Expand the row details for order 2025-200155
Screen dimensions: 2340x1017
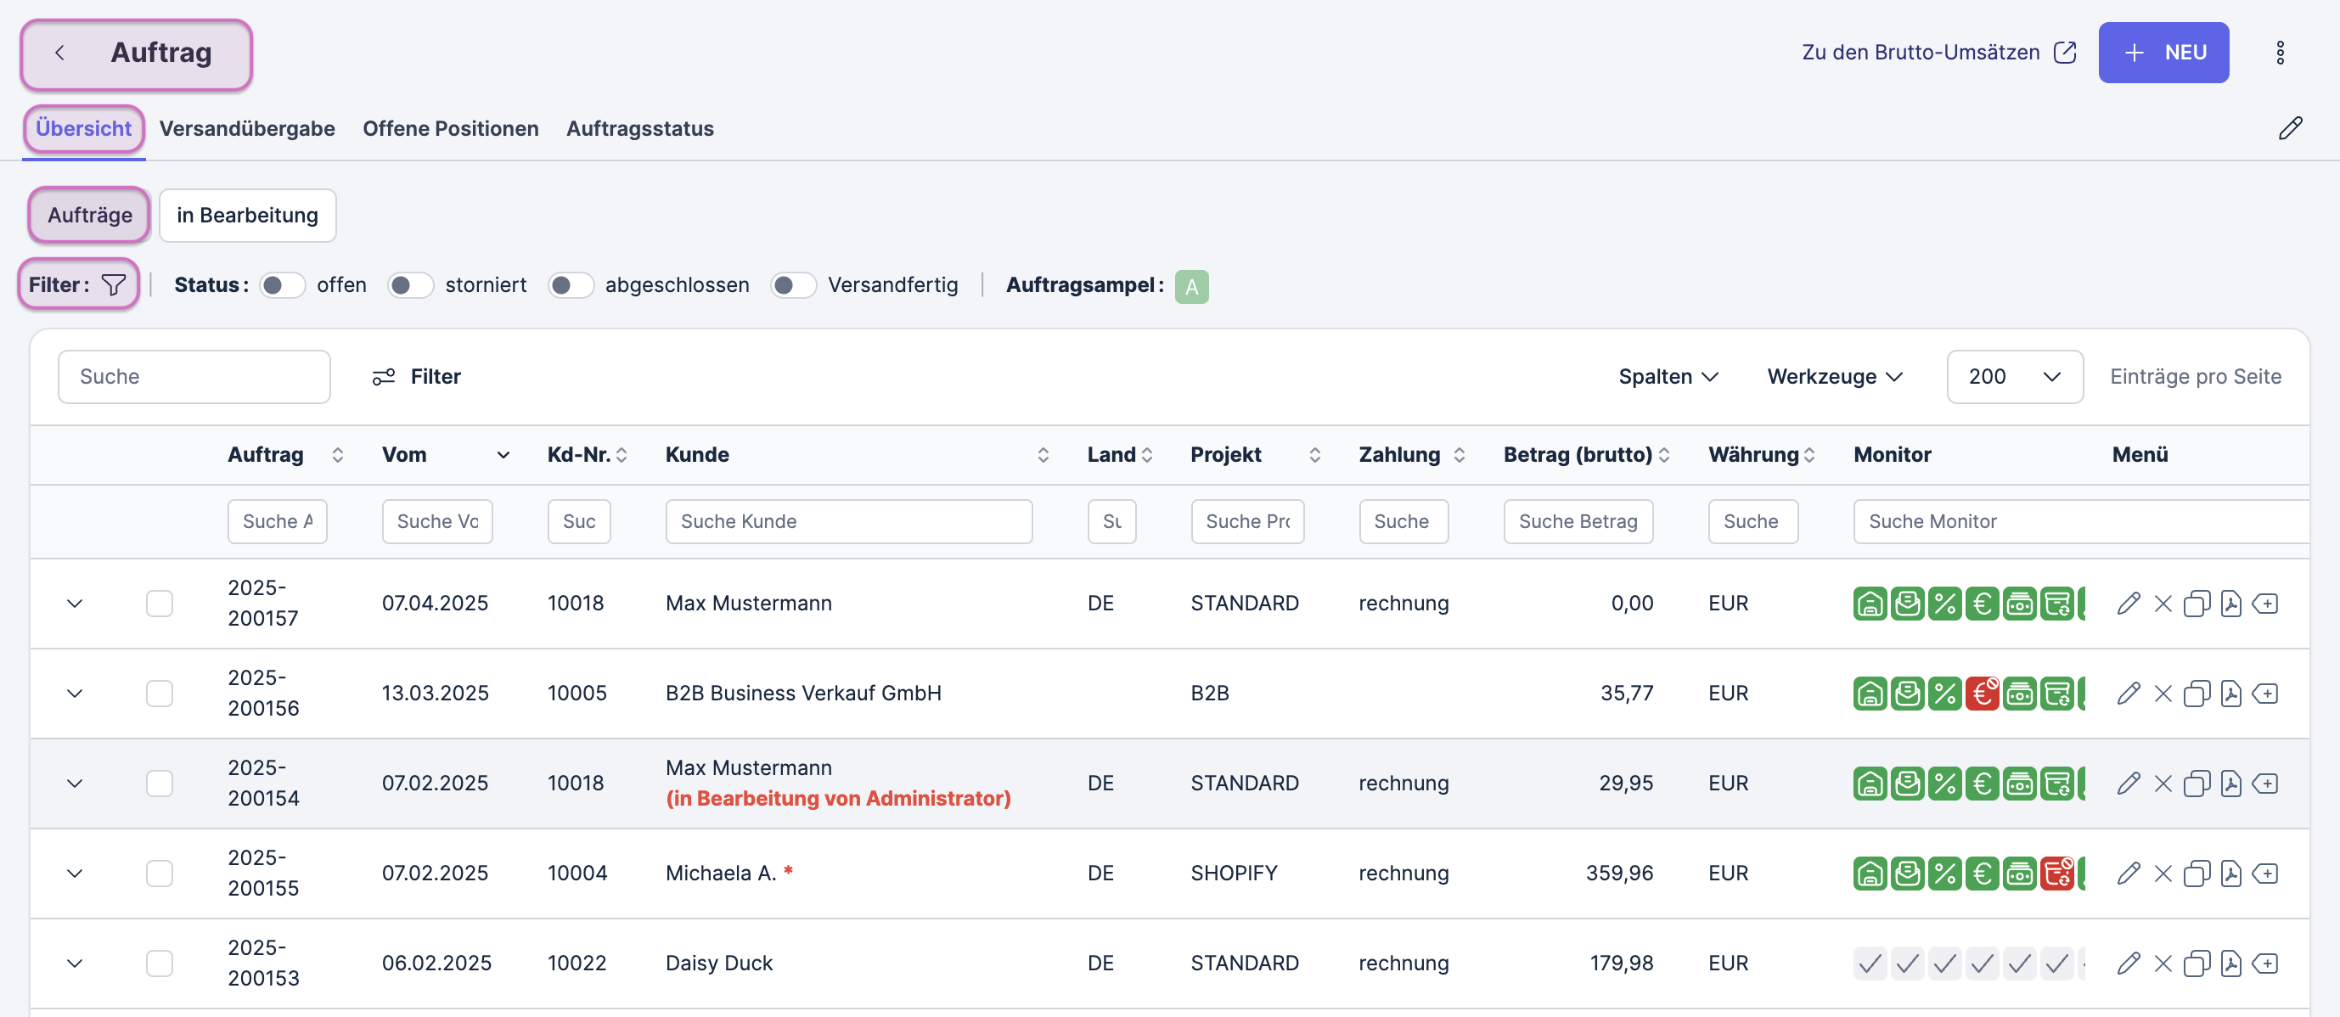pos(75,873)
